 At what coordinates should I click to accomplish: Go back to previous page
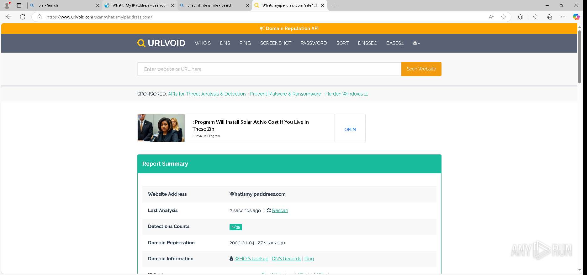[x=9, y=17]
